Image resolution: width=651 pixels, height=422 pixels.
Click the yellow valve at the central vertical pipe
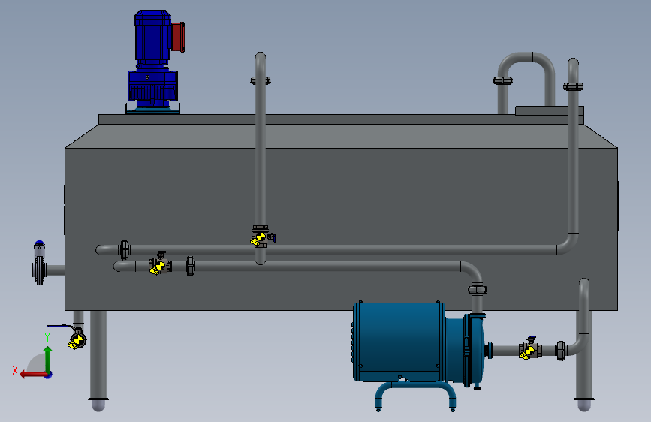(x=261, y=237)
